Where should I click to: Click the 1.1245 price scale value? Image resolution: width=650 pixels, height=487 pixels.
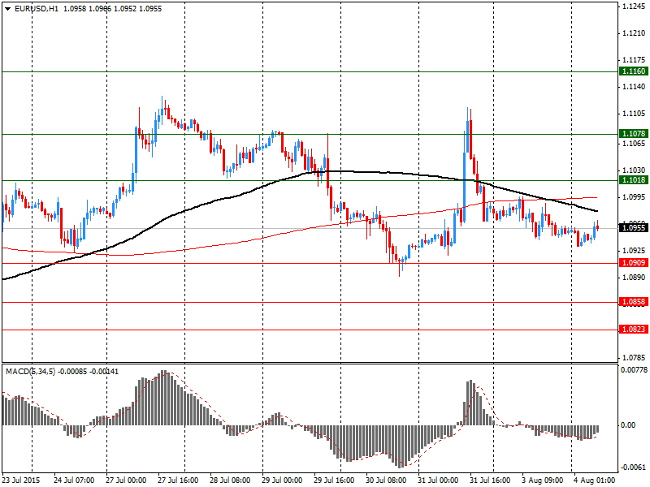click(x=634, y=6)
